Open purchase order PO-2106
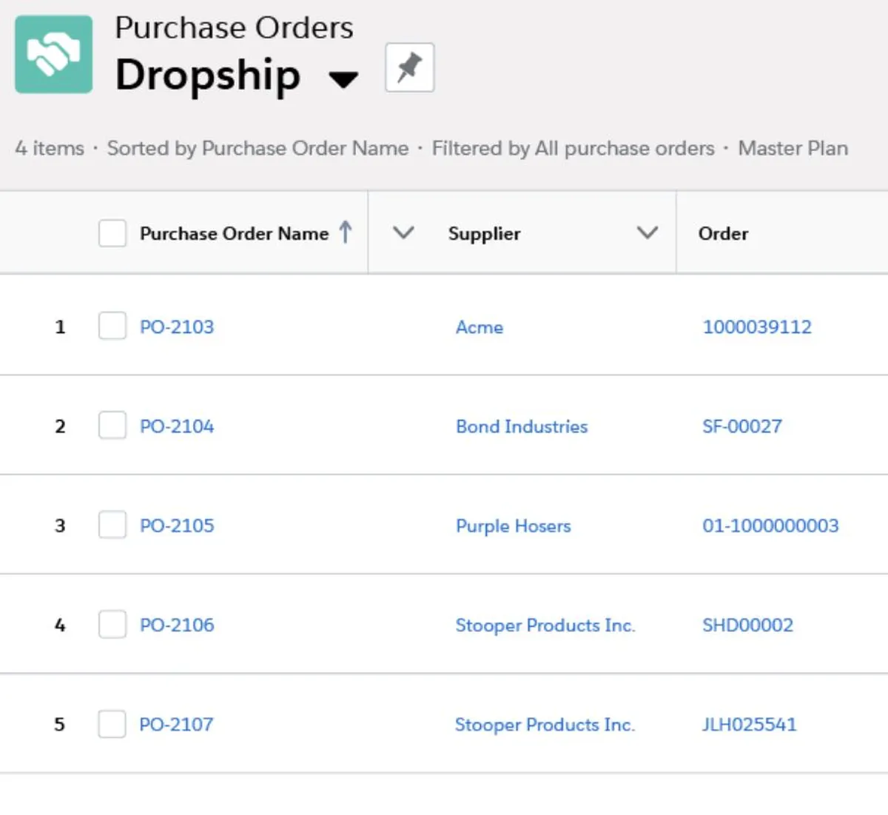The width and height of the screenshot is (888, 815). point(177,625)
